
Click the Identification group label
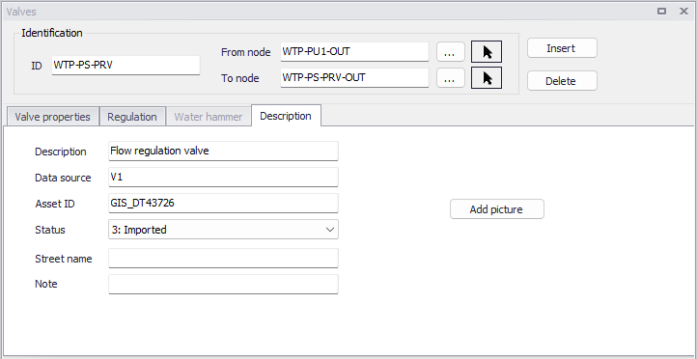[x=52, y=33]
